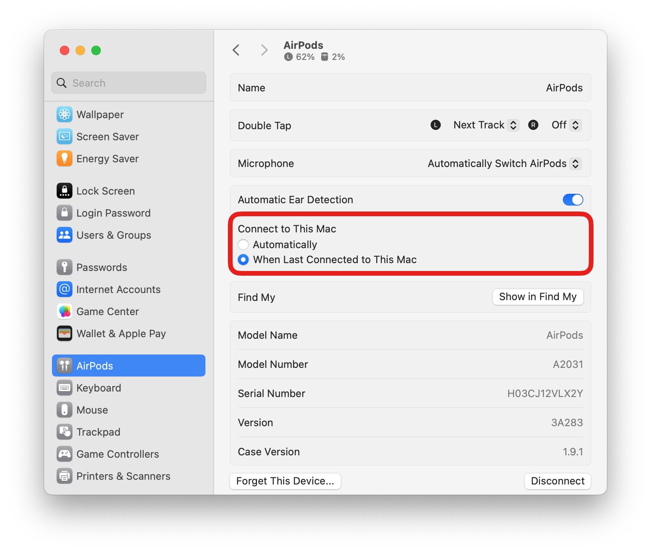Click the Energy Saver lightbulb icon
The image size is (651, 553).
64,159
